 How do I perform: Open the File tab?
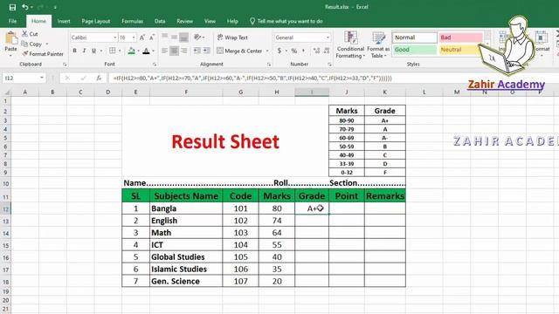tap(12, 21)
